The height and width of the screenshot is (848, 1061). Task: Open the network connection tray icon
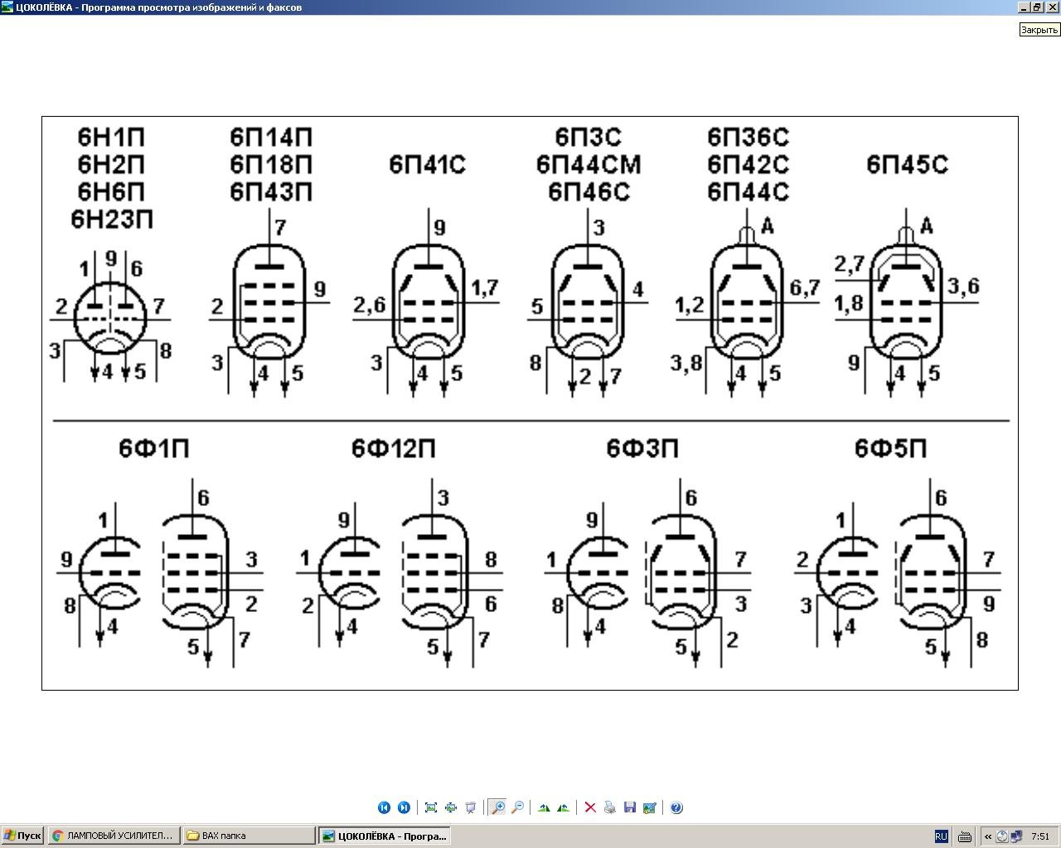[x=1015, y=836]
